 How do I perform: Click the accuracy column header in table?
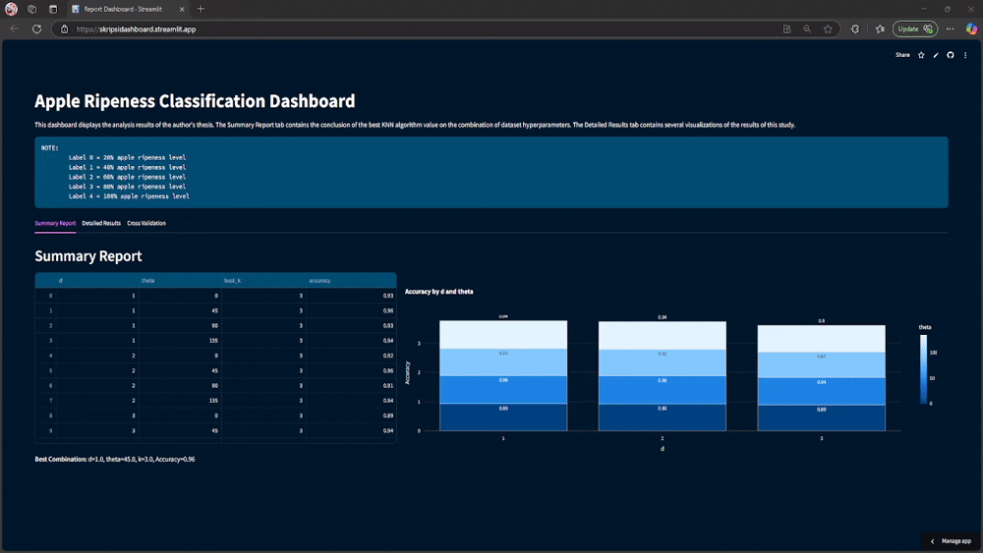(x=319, y=281)
